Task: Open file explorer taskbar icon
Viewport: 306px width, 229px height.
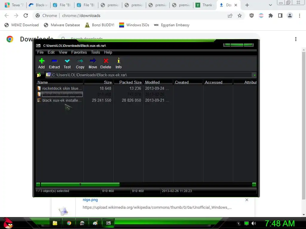Action: coord(55,223)
